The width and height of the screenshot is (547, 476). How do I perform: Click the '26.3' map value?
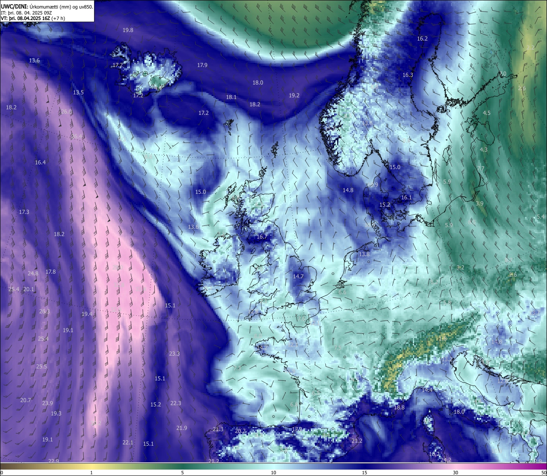[x=44, y=311]
